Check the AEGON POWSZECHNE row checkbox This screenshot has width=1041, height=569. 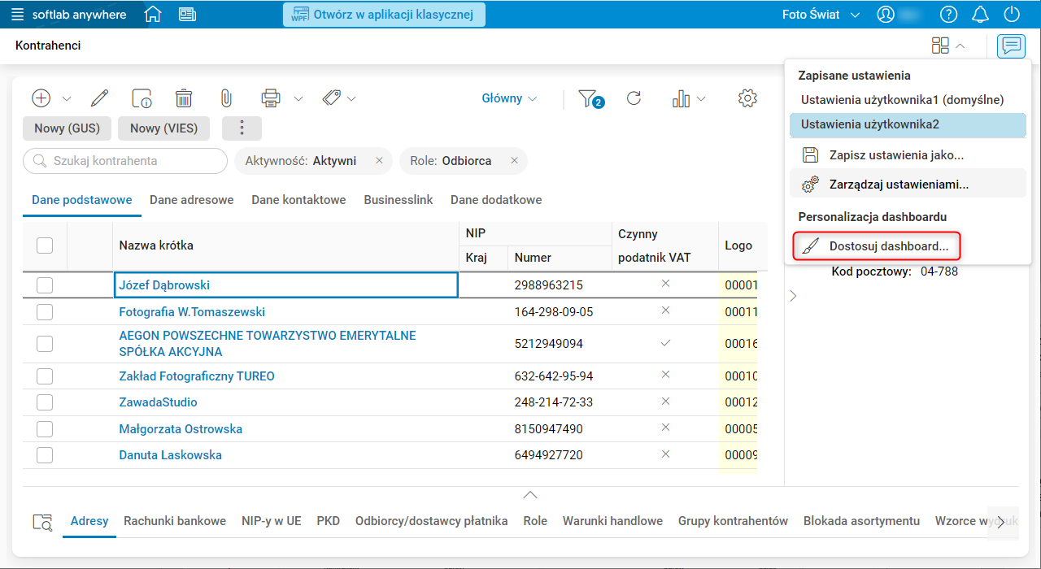[x=45, y=344]
